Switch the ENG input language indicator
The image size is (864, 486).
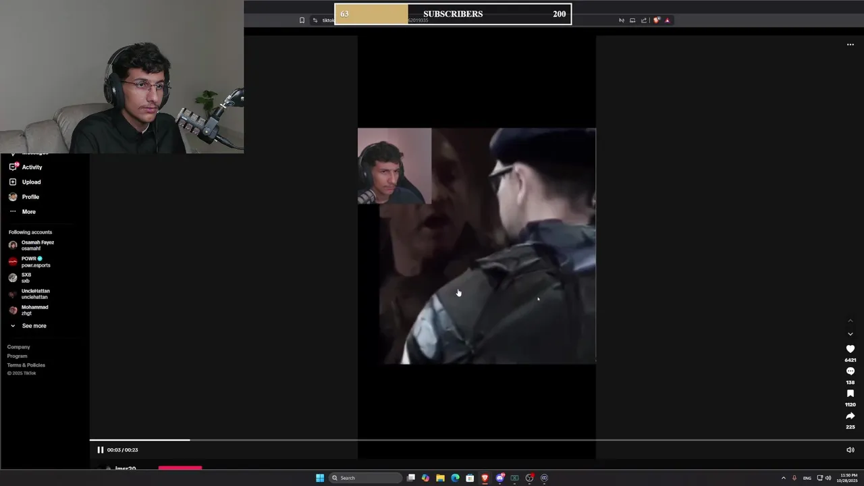tap(807, 478)
